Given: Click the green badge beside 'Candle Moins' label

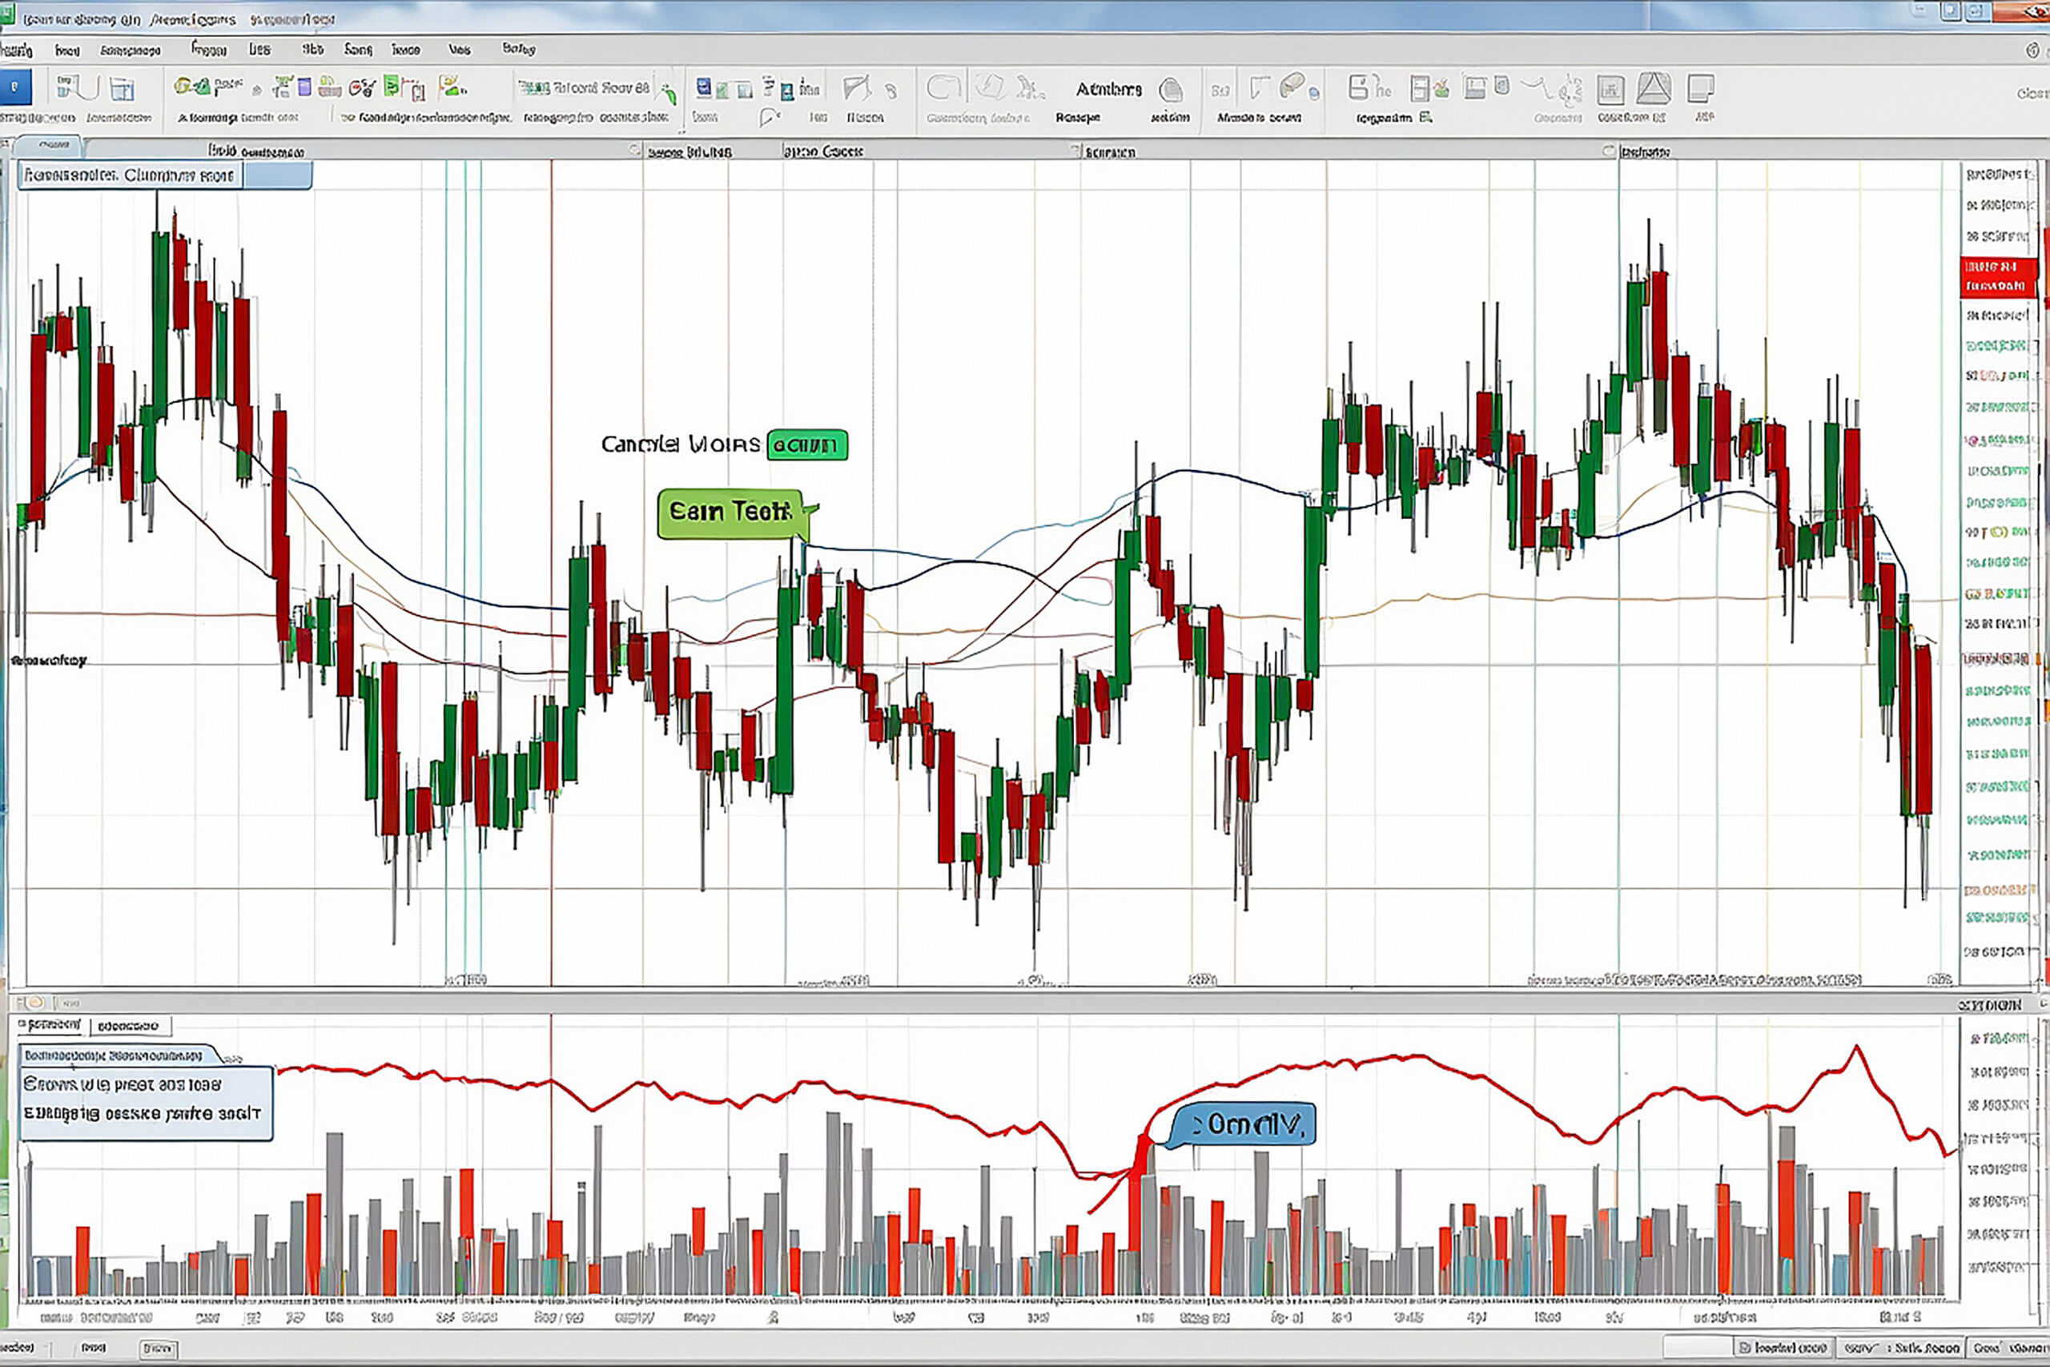Looking at the screenshot, I should tap(806, 444).
